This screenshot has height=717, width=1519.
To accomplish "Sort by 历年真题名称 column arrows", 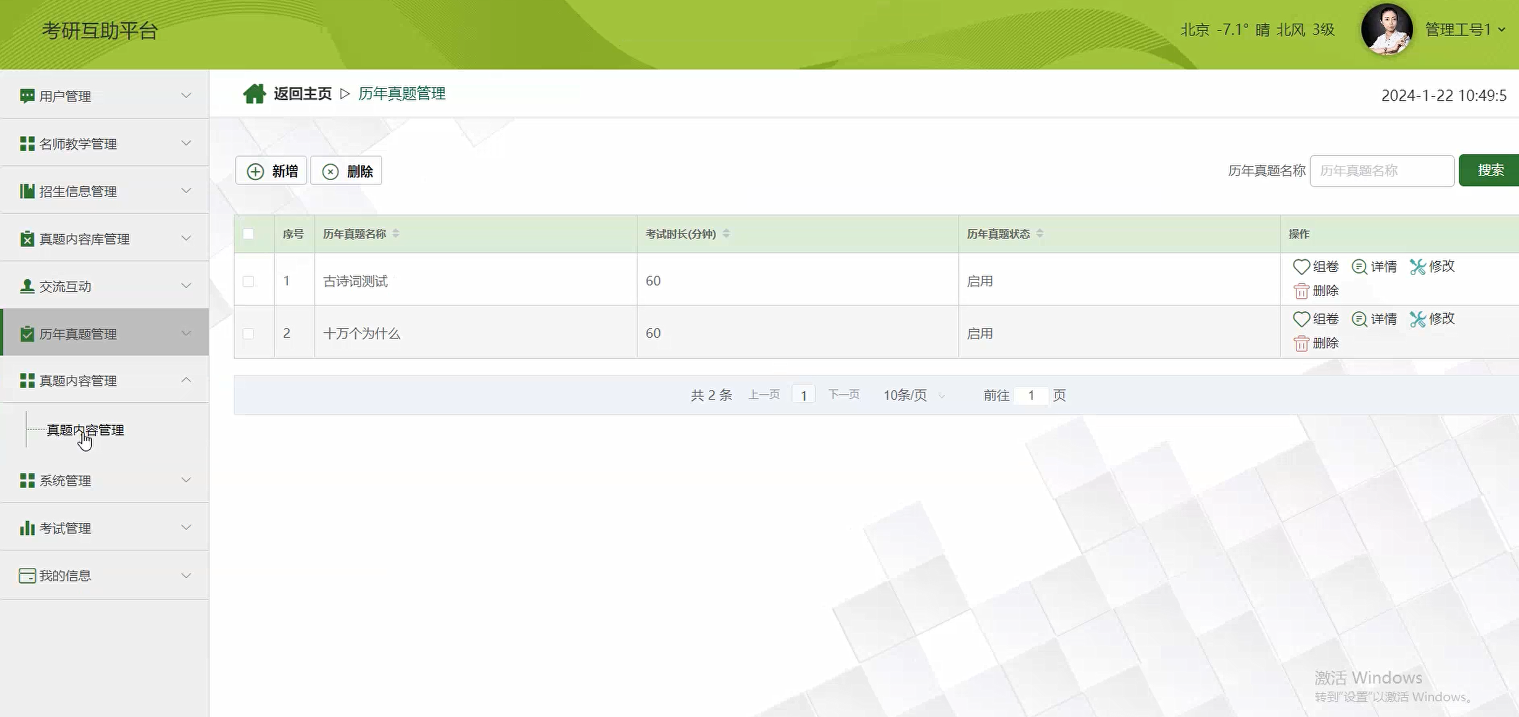I will (396, 234).
